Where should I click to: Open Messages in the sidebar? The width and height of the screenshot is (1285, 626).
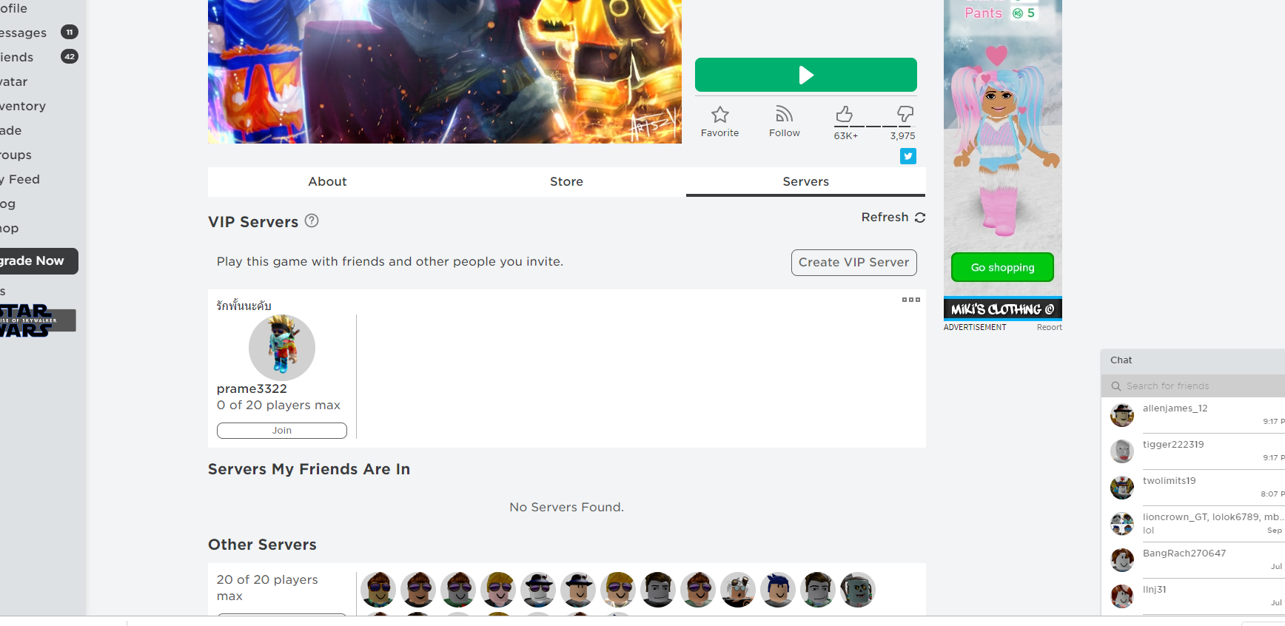[22, 33]
